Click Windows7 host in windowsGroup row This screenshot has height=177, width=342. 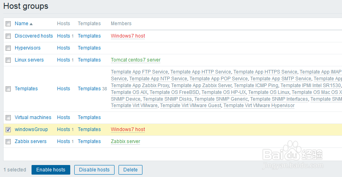(128, 129)
